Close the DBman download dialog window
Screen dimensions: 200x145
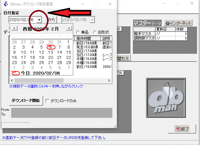[110, 4]
